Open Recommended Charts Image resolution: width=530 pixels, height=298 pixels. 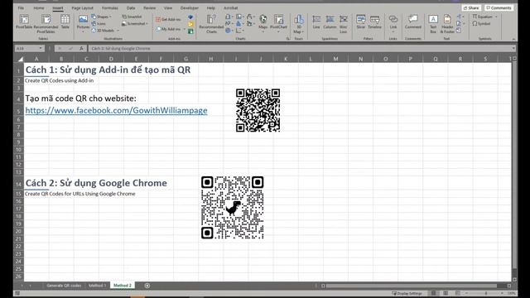coord(211,24)
